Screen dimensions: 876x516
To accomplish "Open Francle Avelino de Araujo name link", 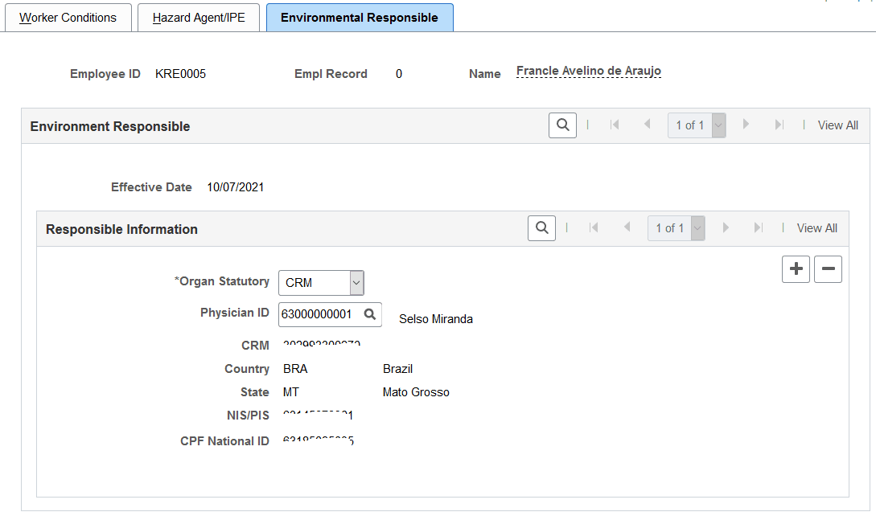I will [x=588, y=72].
